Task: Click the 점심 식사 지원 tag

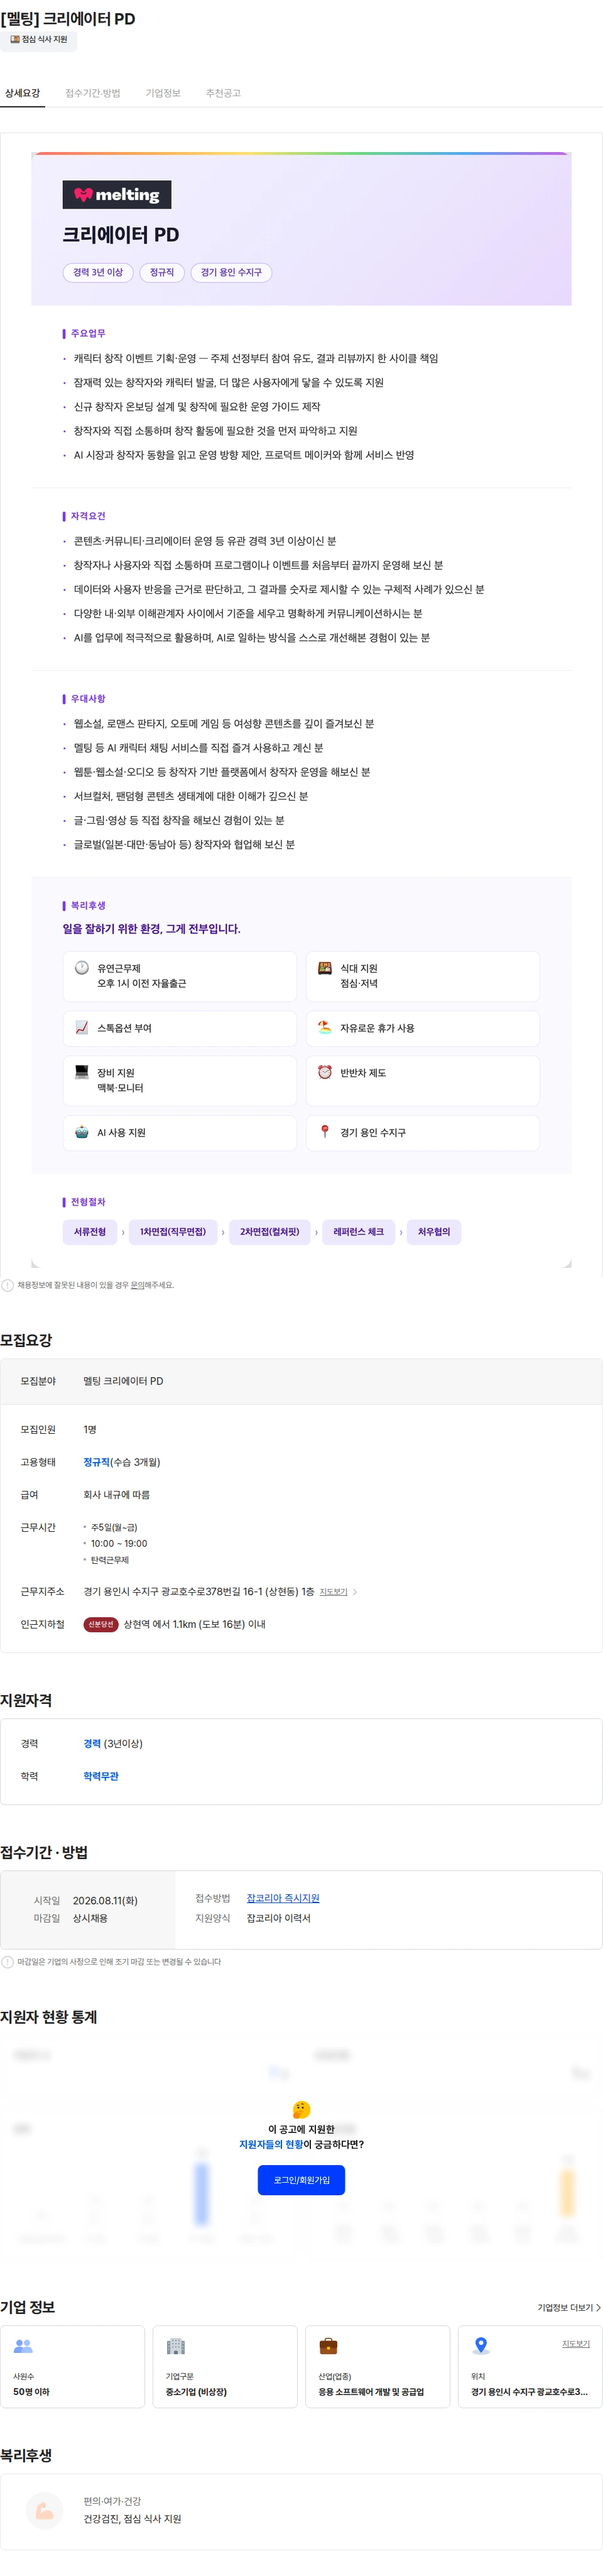Action: tap(38, 40)
